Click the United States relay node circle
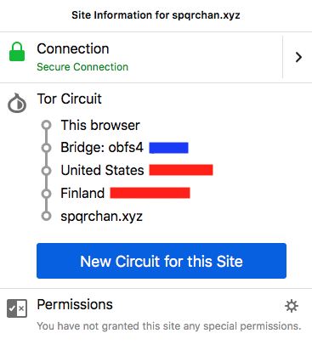The height and width of the screenshot is (356, 312). pyautogui.click(x=46, y=171)
